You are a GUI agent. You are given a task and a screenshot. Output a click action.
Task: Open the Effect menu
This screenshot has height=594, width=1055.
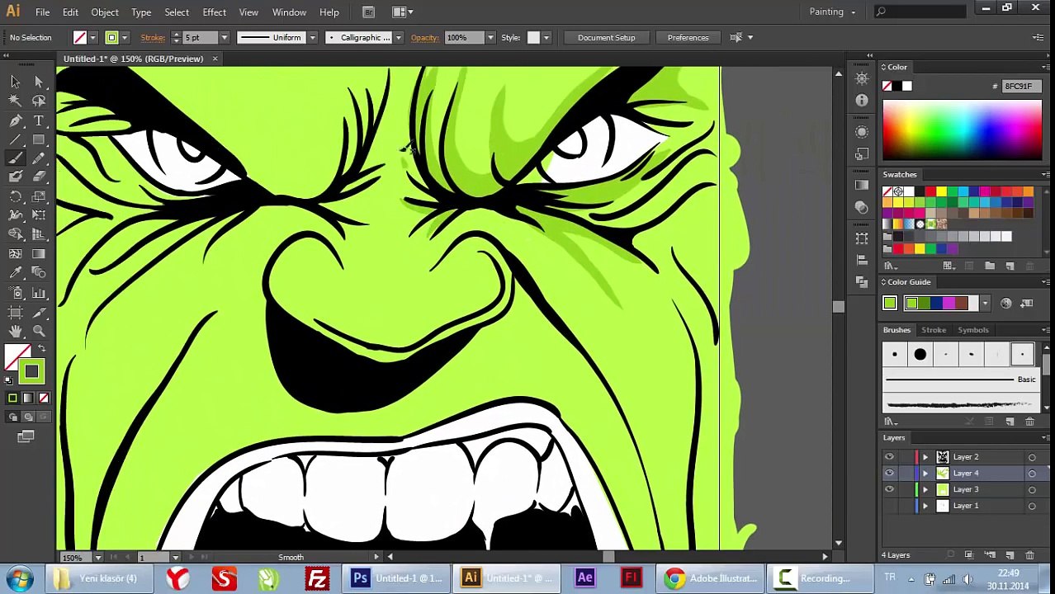[214, 12]
